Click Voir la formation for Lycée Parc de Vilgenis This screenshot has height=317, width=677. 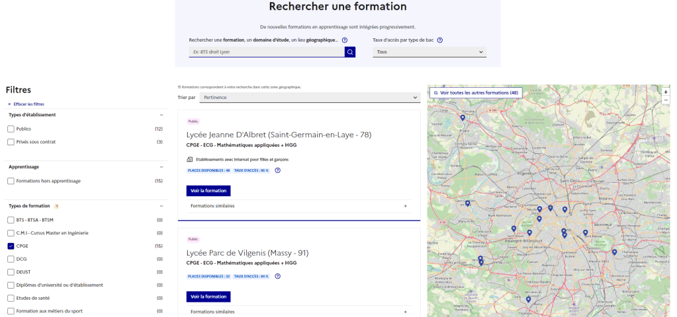pos(208,297)
